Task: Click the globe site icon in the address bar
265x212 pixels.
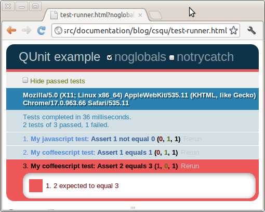Action: (58, 31)
